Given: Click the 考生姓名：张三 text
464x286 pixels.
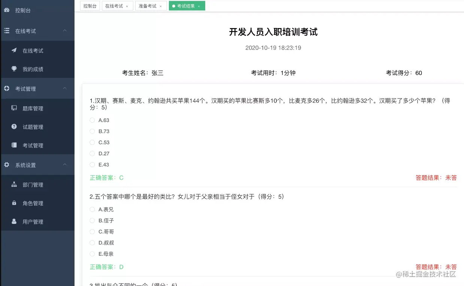Looking at the screenshot, I should tap(143, 73).
